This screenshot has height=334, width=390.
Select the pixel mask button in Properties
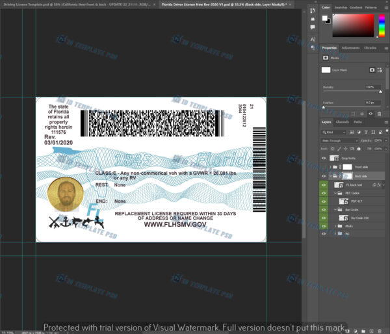(372, 70)
